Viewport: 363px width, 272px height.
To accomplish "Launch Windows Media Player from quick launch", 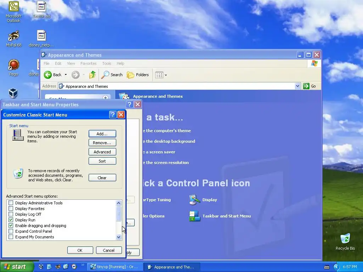I will (x=74, y=267).
